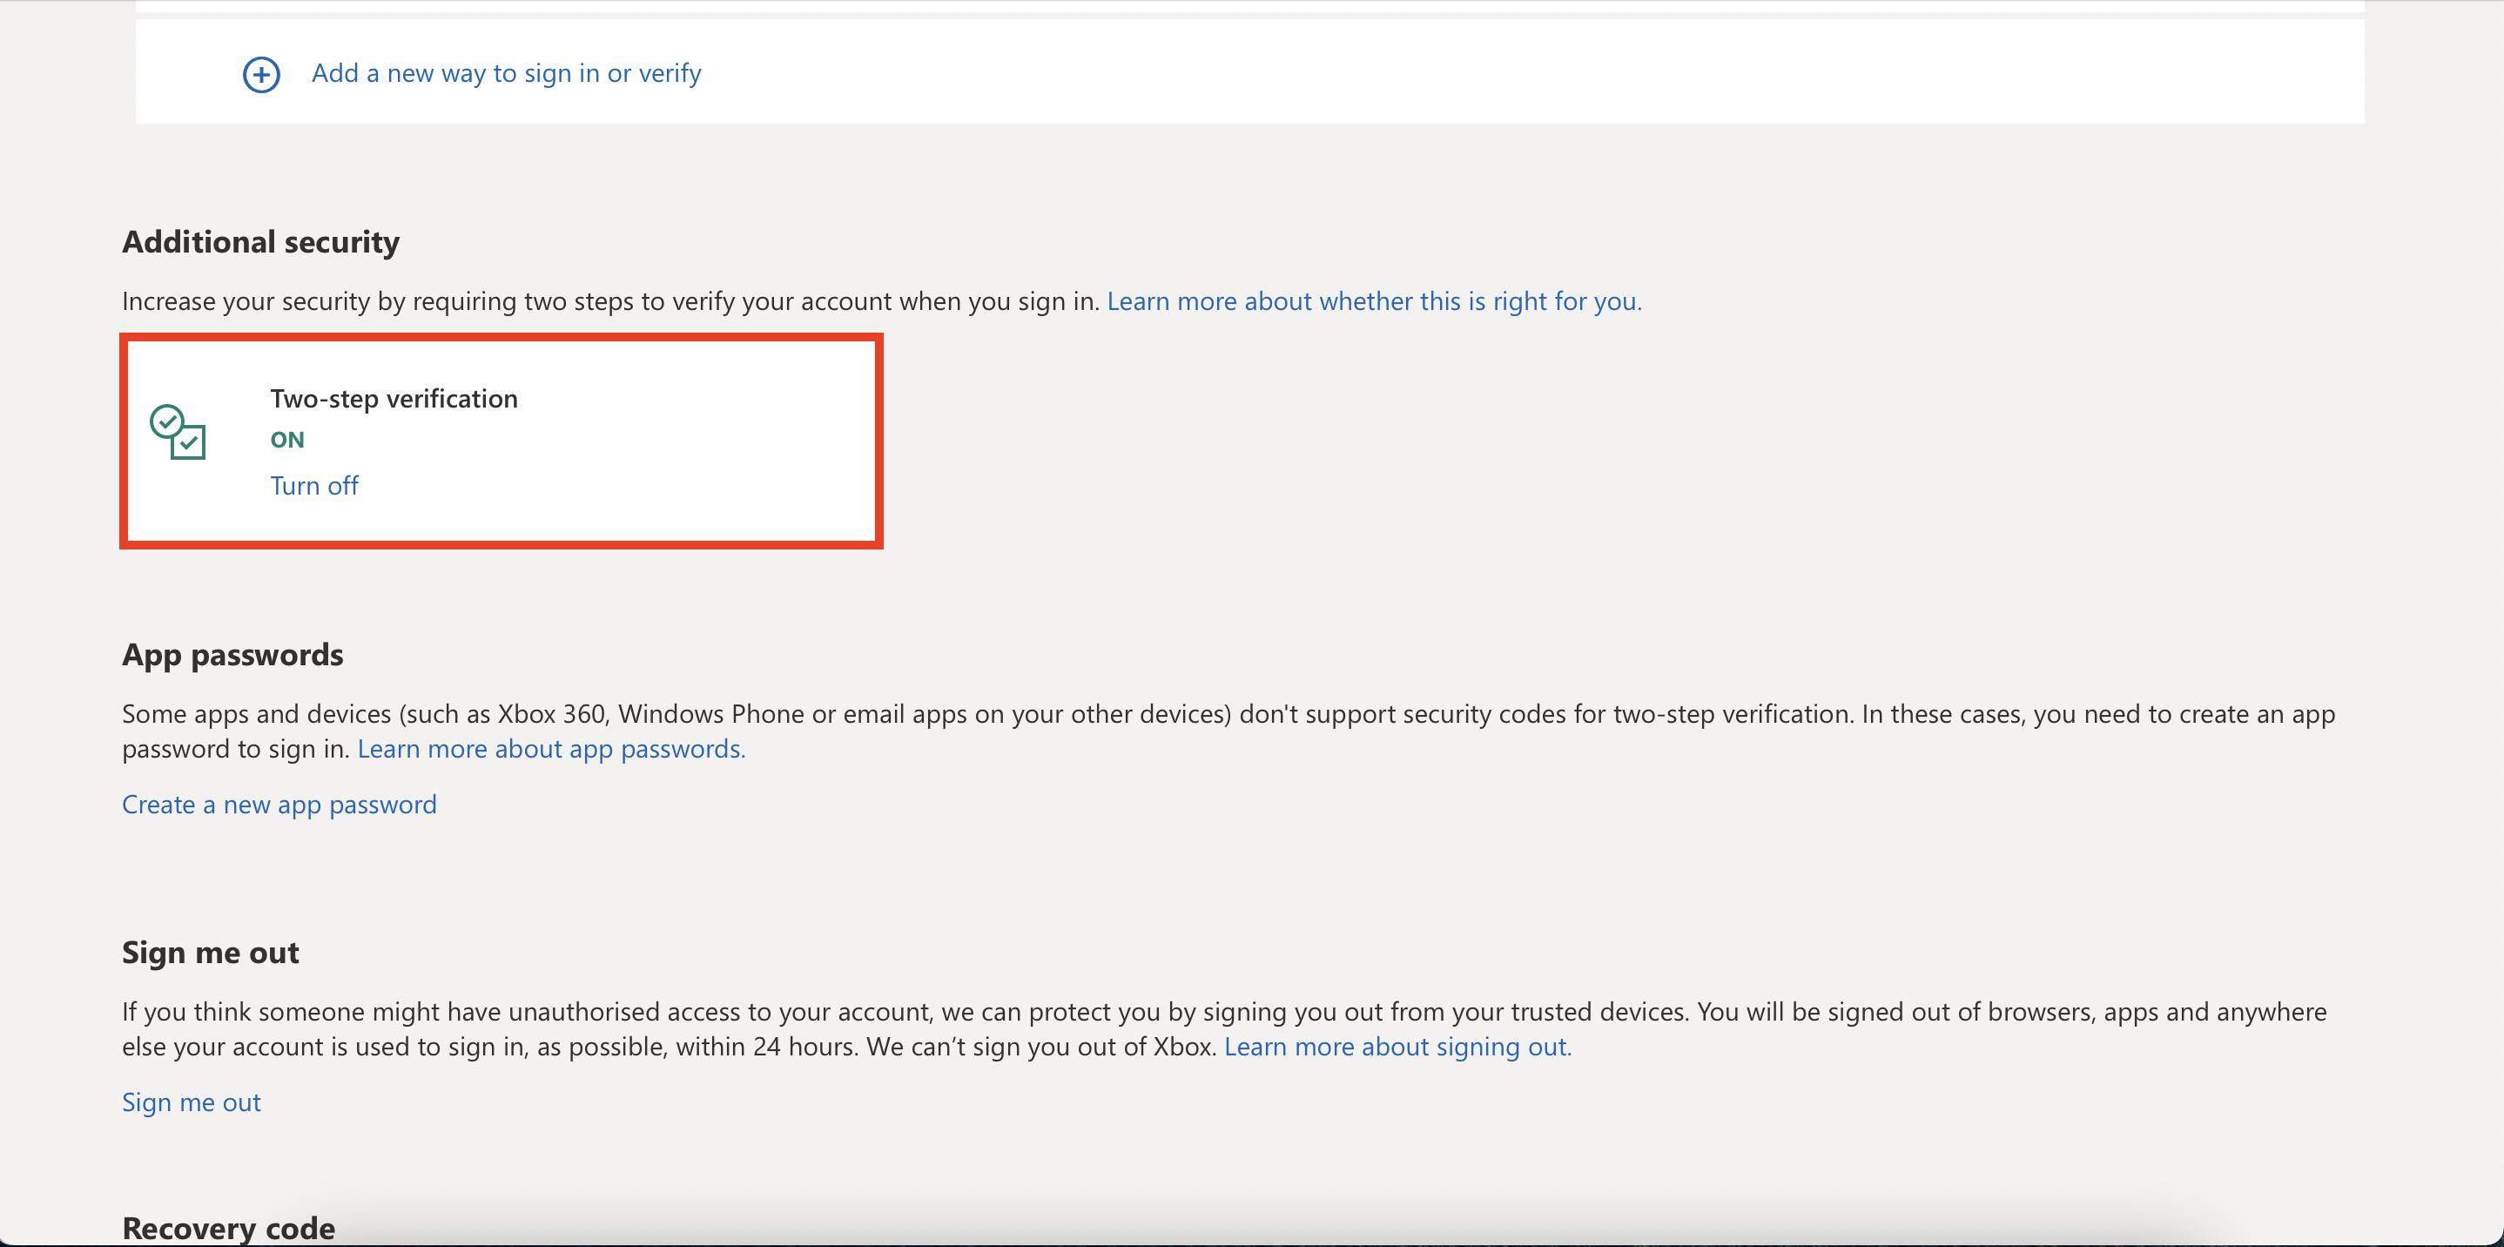Select the Recovery code heading
Image resolution: width=2504 pixels, height=1247 pixels.
pyautogui.click(x=227, y=1227)
